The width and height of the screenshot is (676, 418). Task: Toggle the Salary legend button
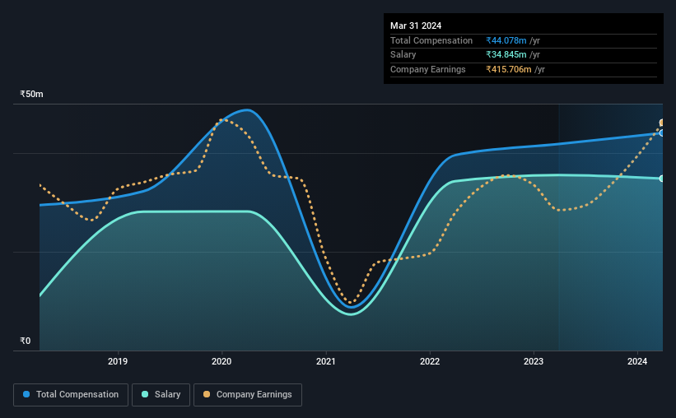(x=161, y=395)
